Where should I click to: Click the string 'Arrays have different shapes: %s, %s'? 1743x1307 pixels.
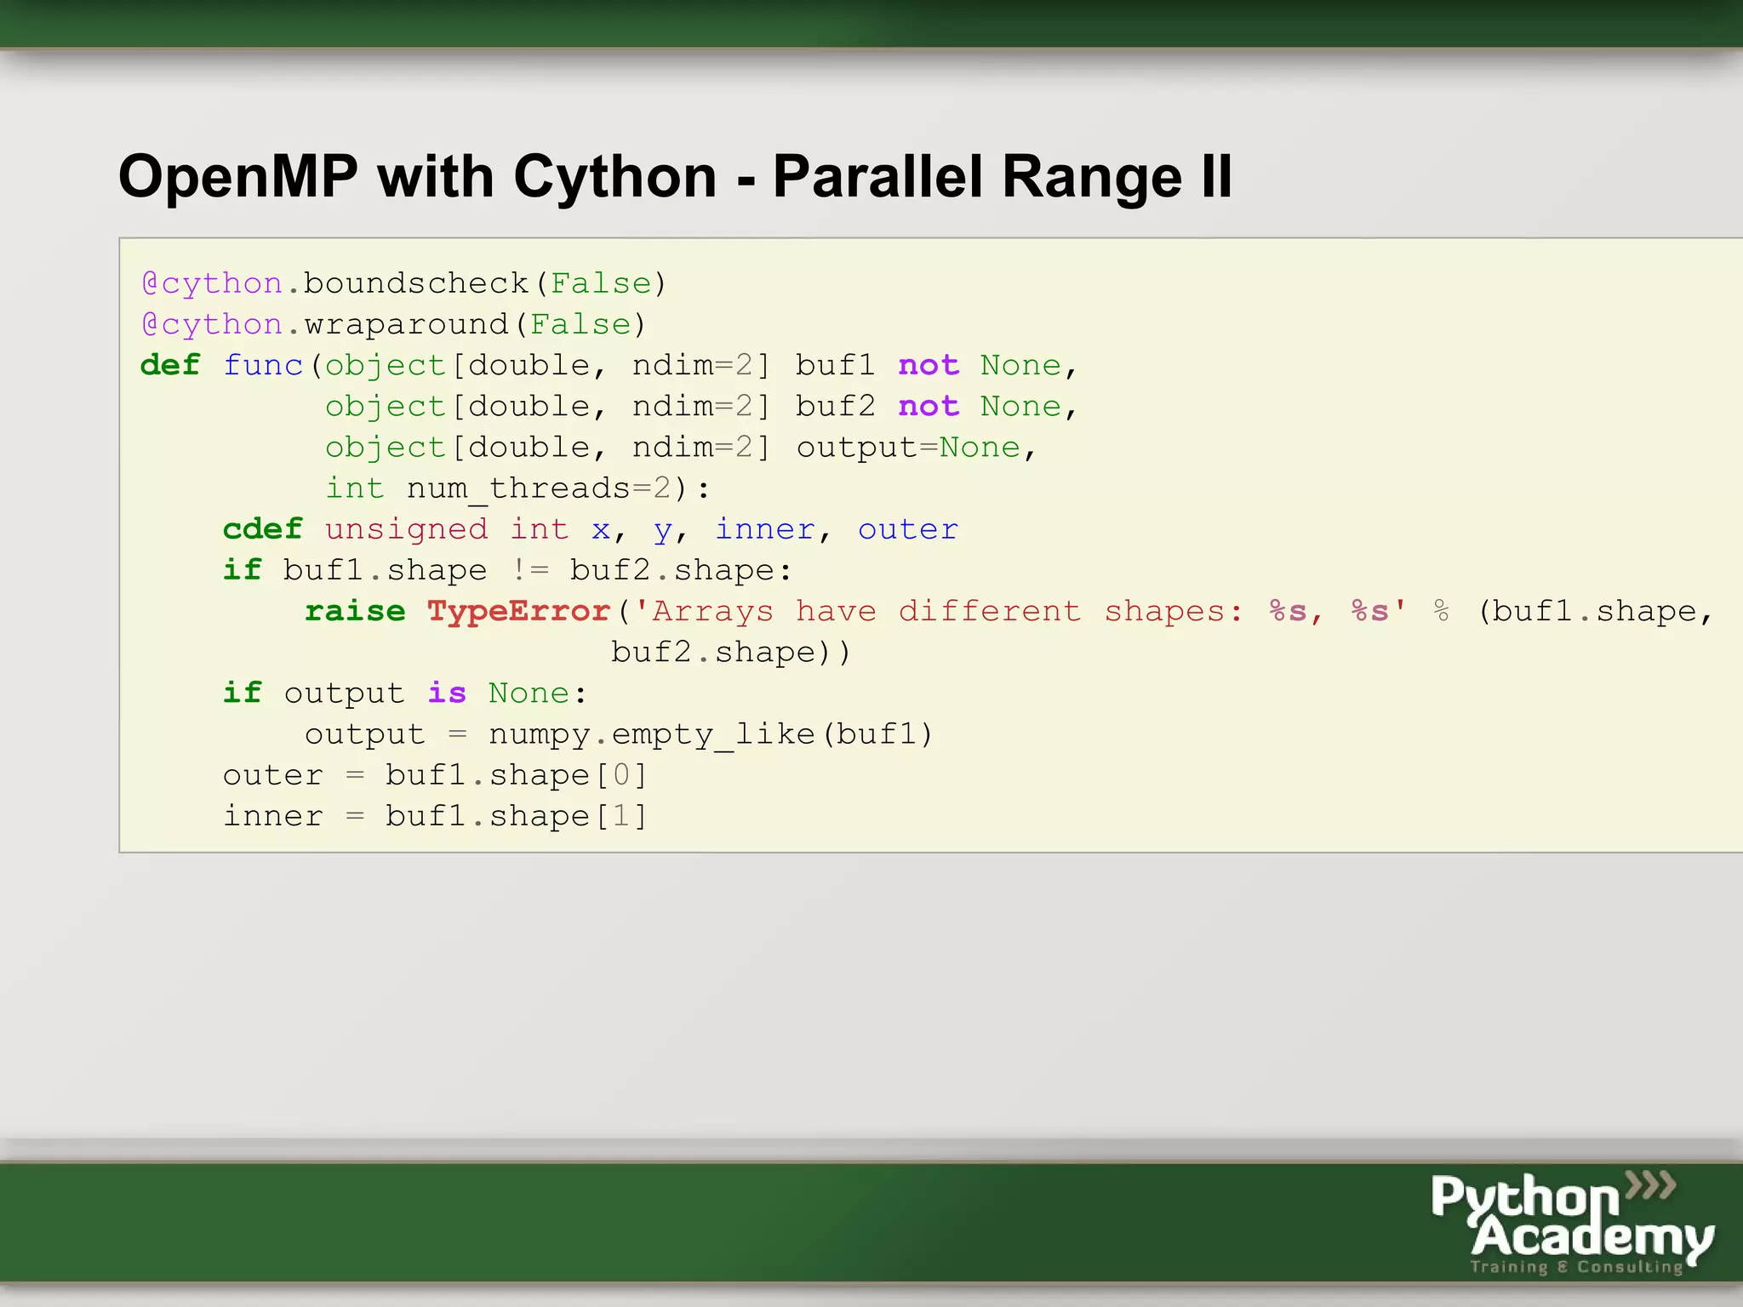(x=1021, y=611)
